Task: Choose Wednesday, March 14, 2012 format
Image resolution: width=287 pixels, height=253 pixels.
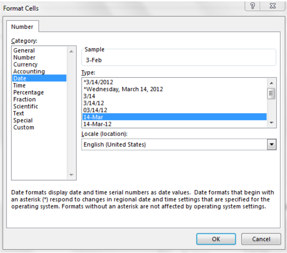Action: coord(123,89)
